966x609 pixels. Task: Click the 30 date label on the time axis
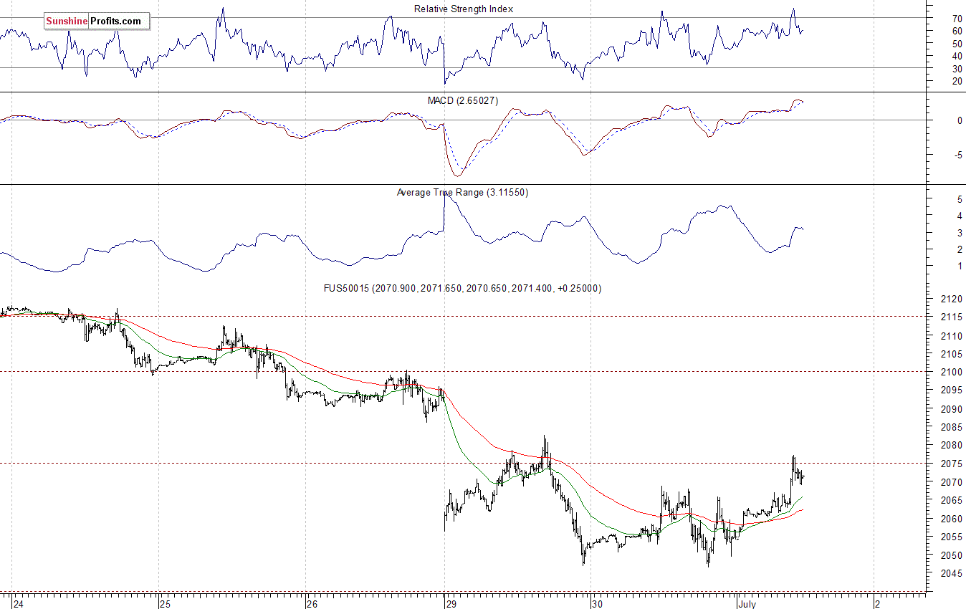click(598, 604)
